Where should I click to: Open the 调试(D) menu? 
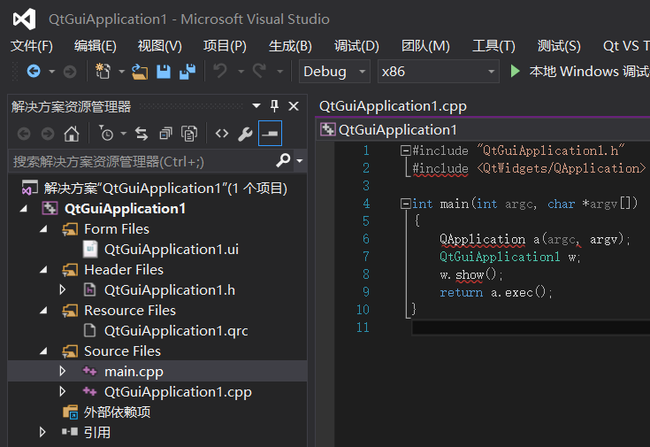point(356,46)
